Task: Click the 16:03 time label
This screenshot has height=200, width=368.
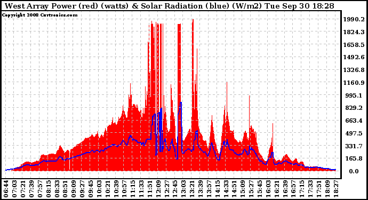Action: tap(268, 189)
